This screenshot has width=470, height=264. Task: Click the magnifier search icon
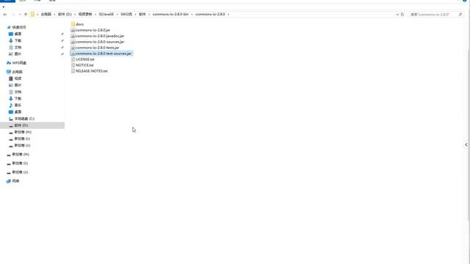[460, 15]
